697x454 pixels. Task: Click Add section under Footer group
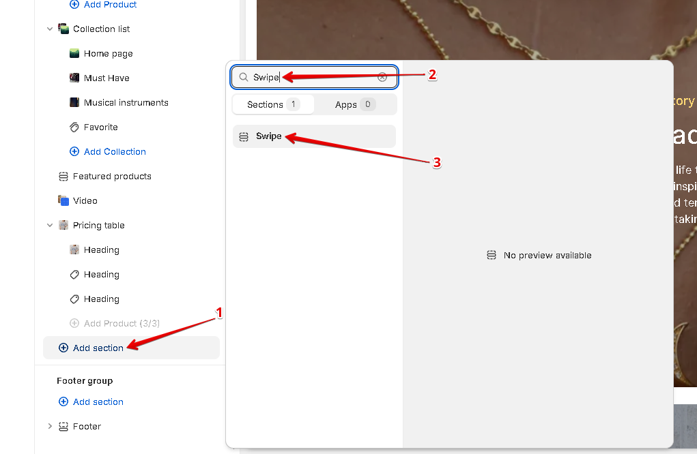pyautogui.click(x=98, y=402)
